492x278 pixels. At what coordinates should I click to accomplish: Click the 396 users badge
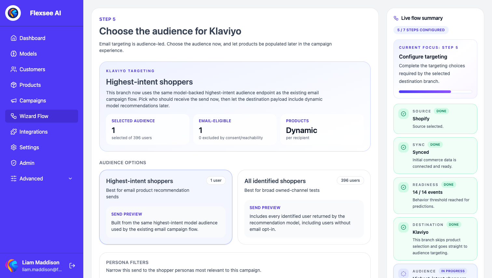tap(350, 180)
